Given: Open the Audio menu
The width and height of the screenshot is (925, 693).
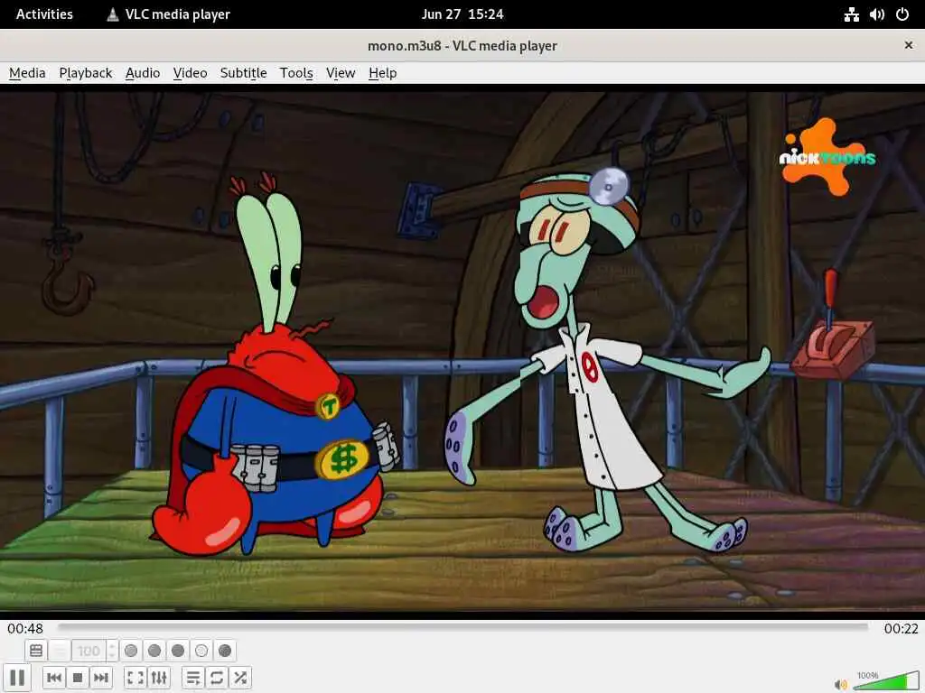Looking at the screenshot, I should pos(143,73).
